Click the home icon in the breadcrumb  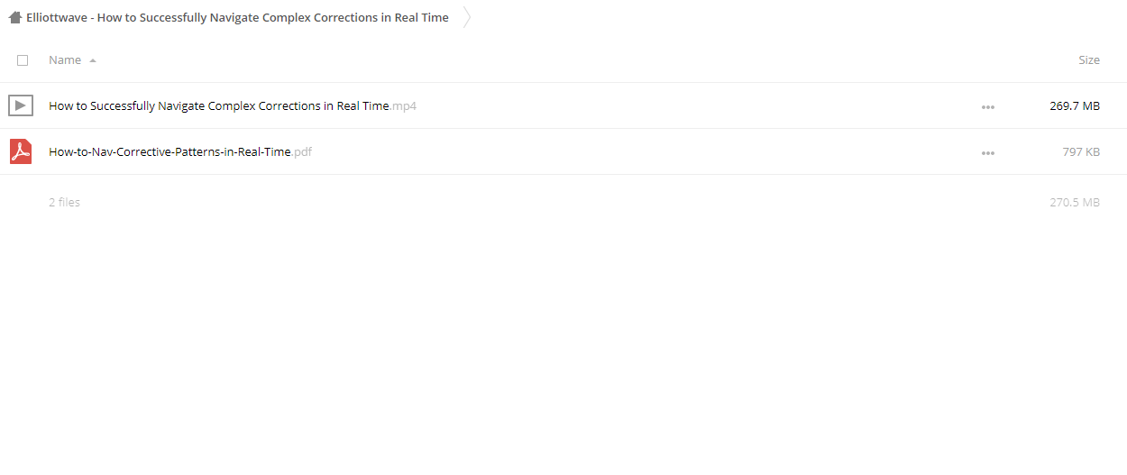click(14, 18)
